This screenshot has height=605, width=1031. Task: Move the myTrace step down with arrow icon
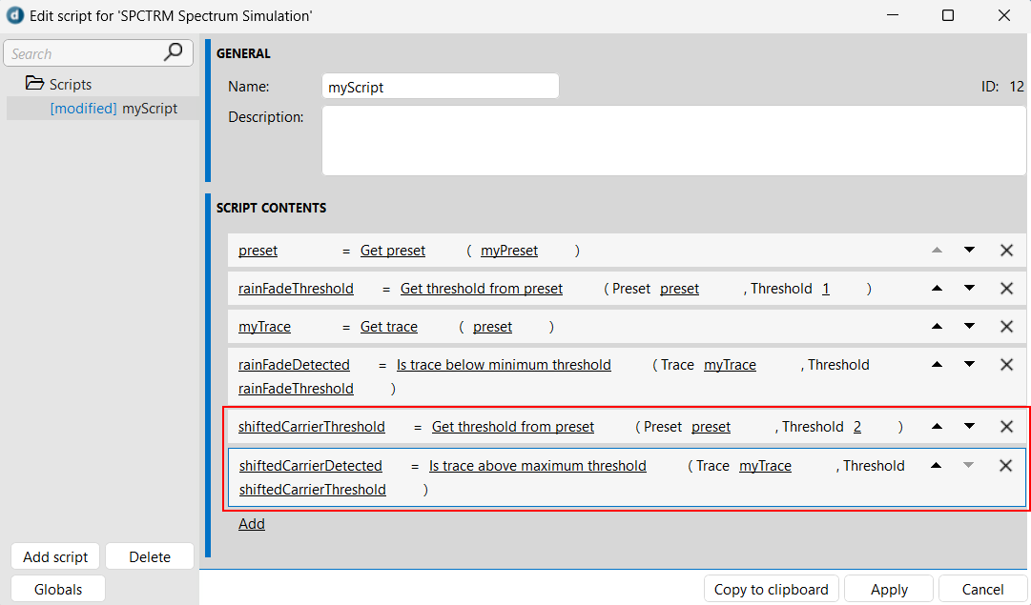click(969, 326)
